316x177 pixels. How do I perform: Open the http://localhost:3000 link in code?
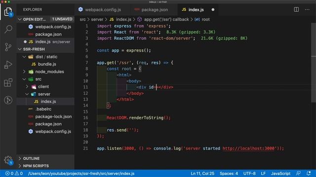[248, 148]
